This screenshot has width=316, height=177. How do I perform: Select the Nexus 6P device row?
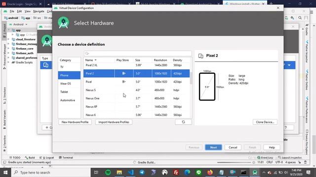pos(137,107)
